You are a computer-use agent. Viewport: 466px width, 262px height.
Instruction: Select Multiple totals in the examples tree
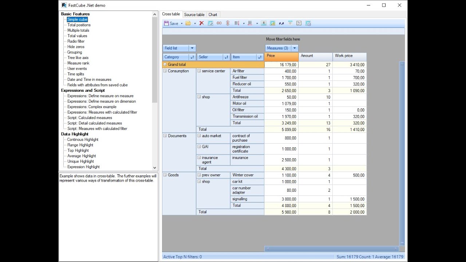point(78,30)
